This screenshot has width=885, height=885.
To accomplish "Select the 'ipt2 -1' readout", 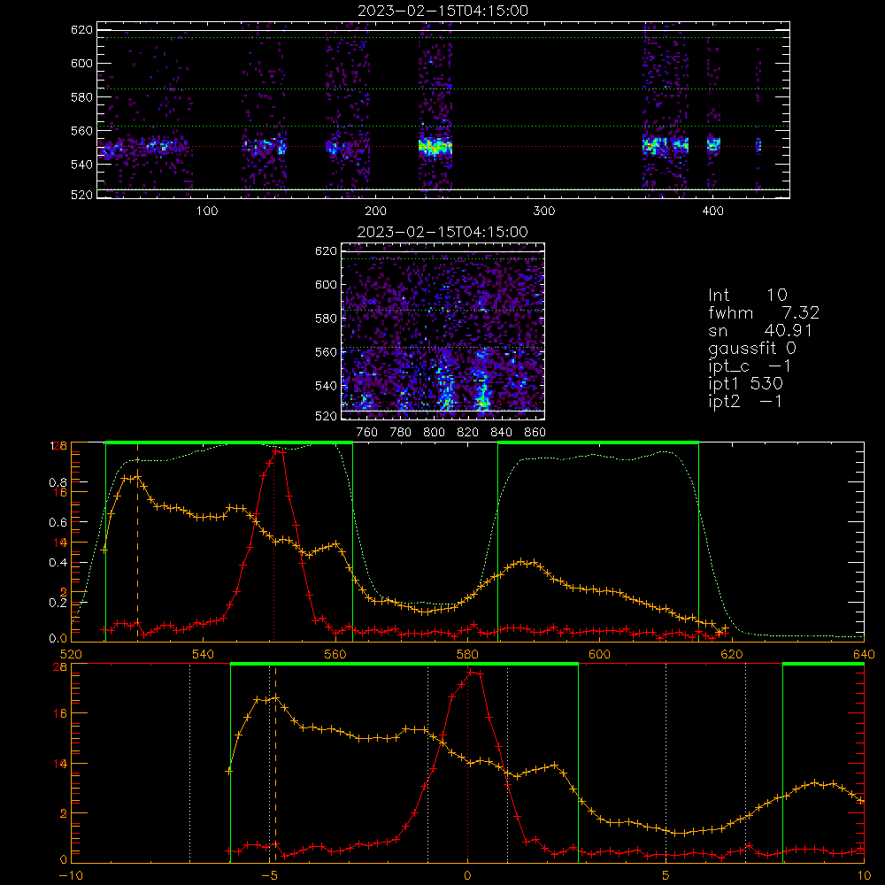I will (745, 401).
